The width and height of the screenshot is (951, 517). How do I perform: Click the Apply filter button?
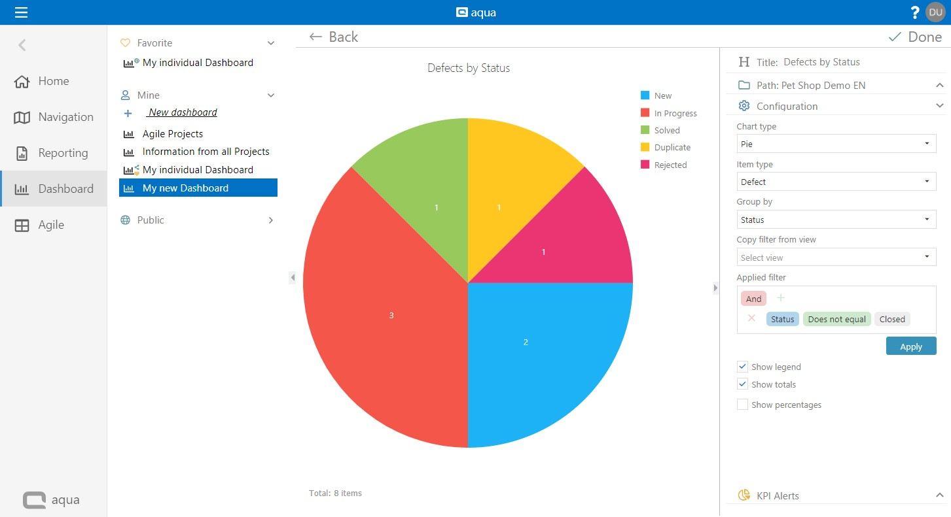(x=910, y=346)
